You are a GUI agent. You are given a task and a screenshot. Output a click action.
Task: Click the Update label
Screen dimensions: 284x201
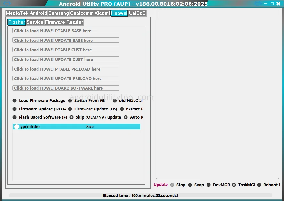[161, 185]
